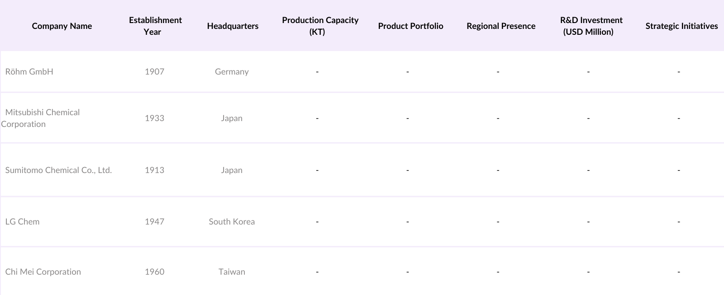Click the Headquarters column header
The width and height of the screenshot is (724, 295).
pyautogui.click(x=233, y=26)
